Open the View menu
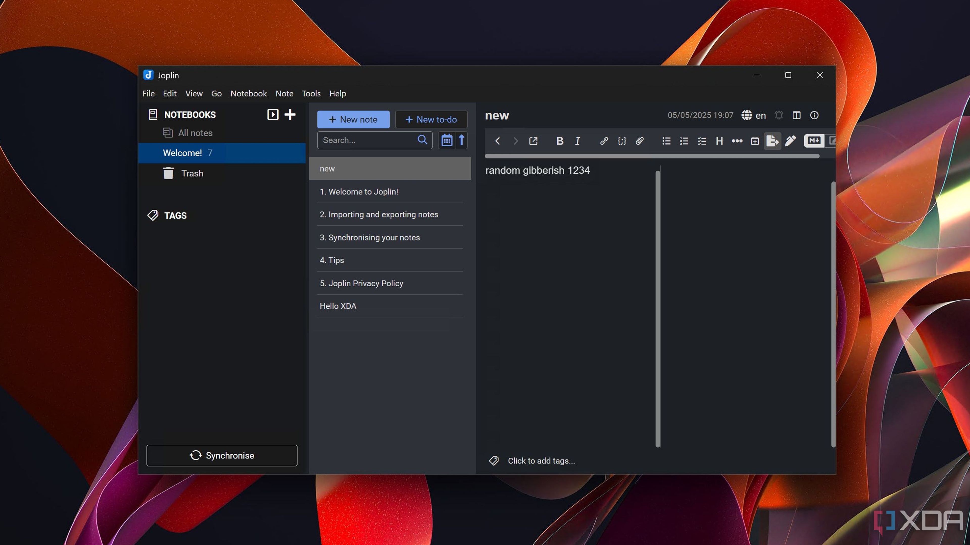The width and height of the screenshot is (970, 545). tap(193, 93)
